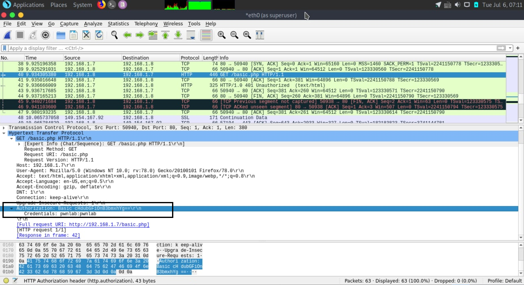Zoom out on packet text
Screen dimensions: 524x285
[x=234, y=35]
